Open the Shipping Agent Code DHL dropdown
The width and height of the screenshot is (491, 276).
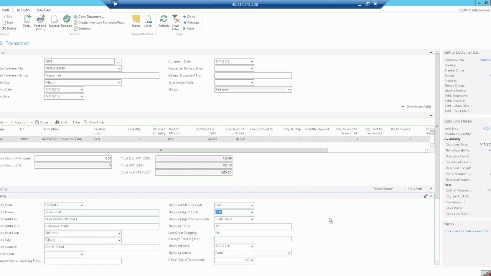252,212
